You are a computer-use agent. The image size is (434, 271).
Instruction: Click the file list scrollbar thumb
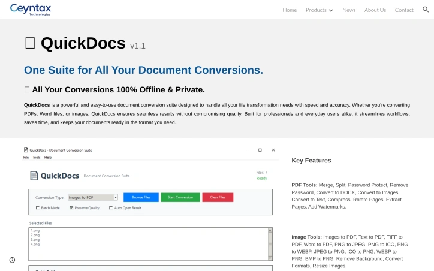point(270,244)
